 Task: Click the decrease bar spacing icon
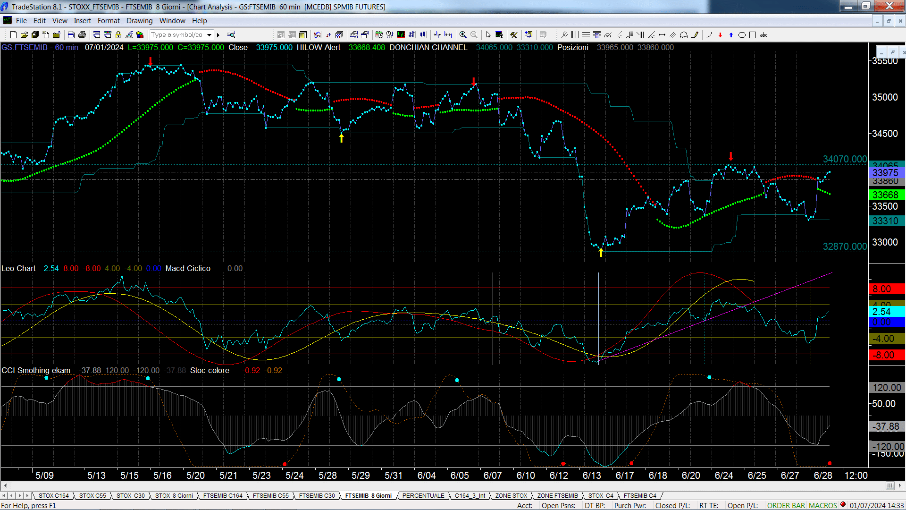(437, 34)
